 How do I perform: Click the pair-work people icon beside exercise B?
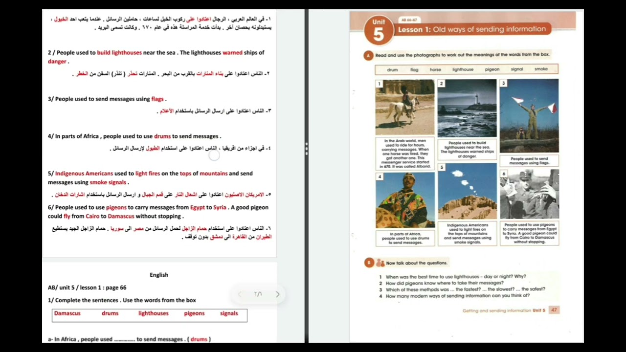click(380, 263)
